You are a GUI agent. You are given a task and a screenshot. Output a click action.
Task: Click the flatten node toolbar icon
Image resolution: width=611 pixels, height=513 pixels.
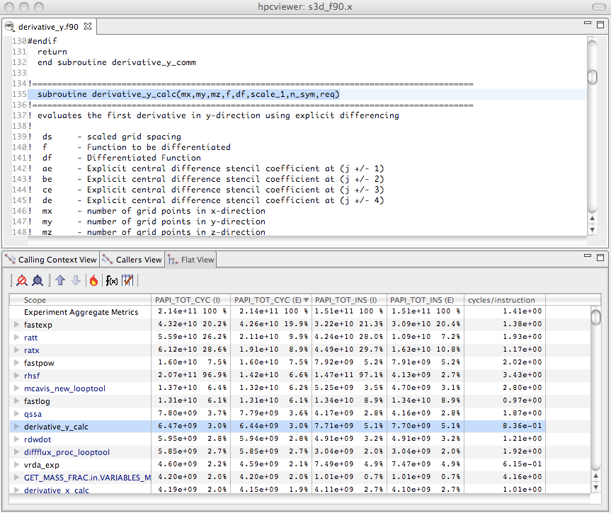click(x=22, y=281)
